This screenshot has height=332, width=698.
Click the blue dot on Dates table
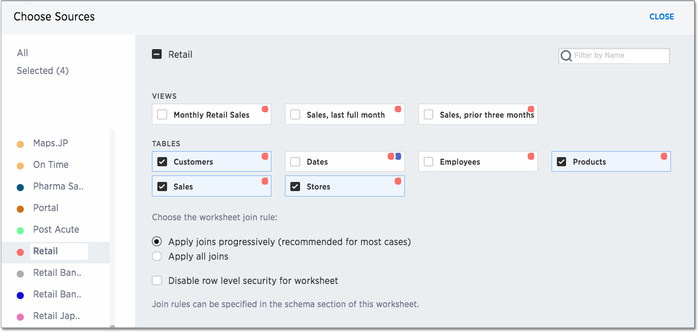tap(398, 157)
